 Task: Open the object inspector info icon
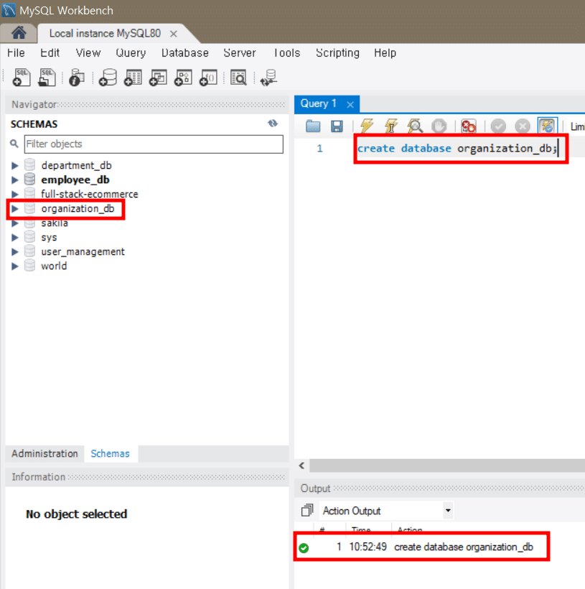point(77,78)
